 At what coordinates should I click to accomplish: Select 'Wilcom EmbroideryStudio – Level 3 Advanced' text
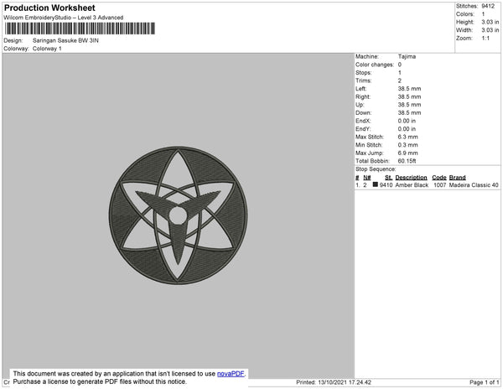(64, 18)
